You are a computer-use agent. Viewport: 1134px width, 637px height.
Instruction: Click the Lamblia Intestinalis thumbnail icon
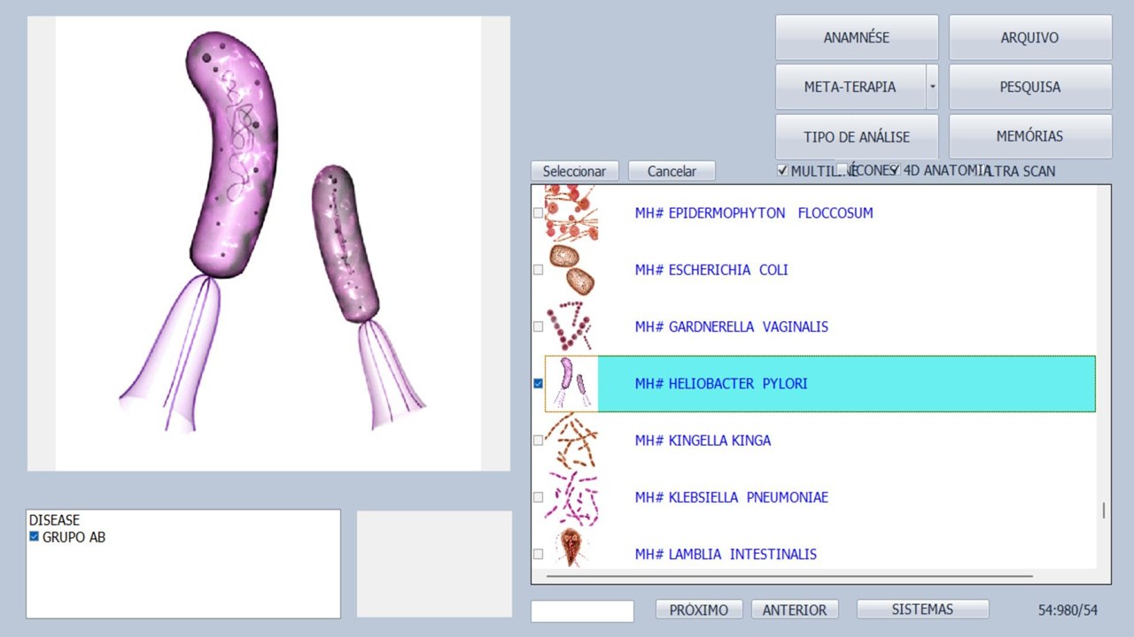coord(571,550)
